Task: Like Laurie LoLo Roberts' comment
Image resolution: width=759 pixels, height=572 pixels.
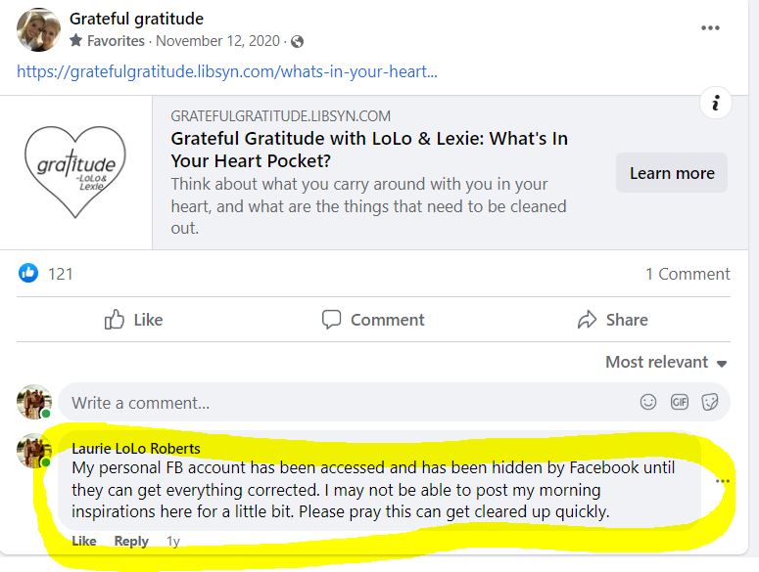Action: click(x=84, y=541)
